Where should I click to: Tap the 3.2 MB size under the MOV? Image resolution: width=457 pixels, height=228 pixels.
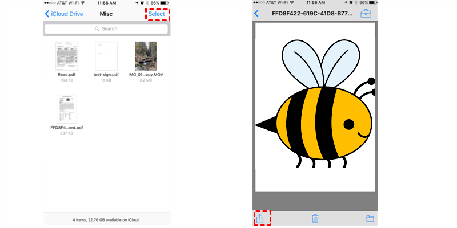coord(146,80)
